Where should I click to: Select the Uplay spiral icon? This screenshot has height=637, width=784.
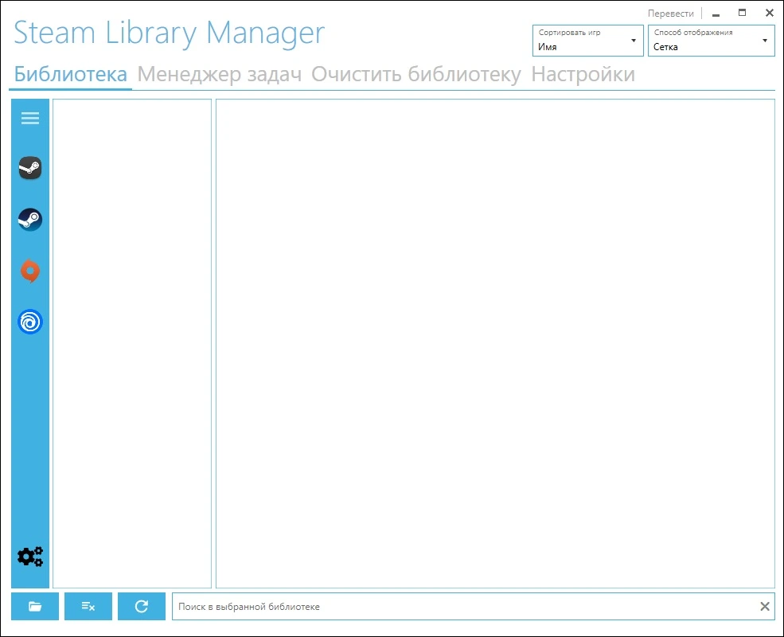(x=30, y=322)
